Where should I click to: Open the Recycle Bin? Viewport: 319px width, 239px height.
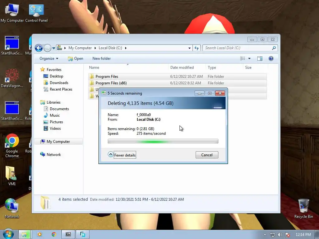(303, 209)
